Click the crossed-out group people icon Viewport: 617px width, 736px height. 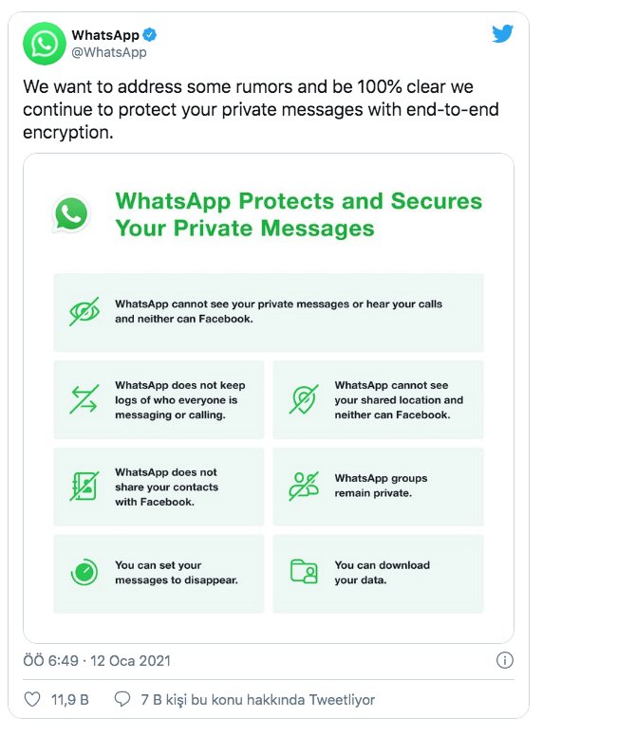(x=304, y=486)
